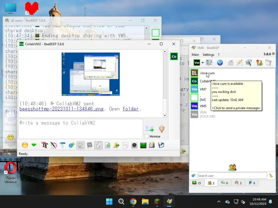
Task: Toggle the ABC spell checking button
Action: [x=80, y=145]
